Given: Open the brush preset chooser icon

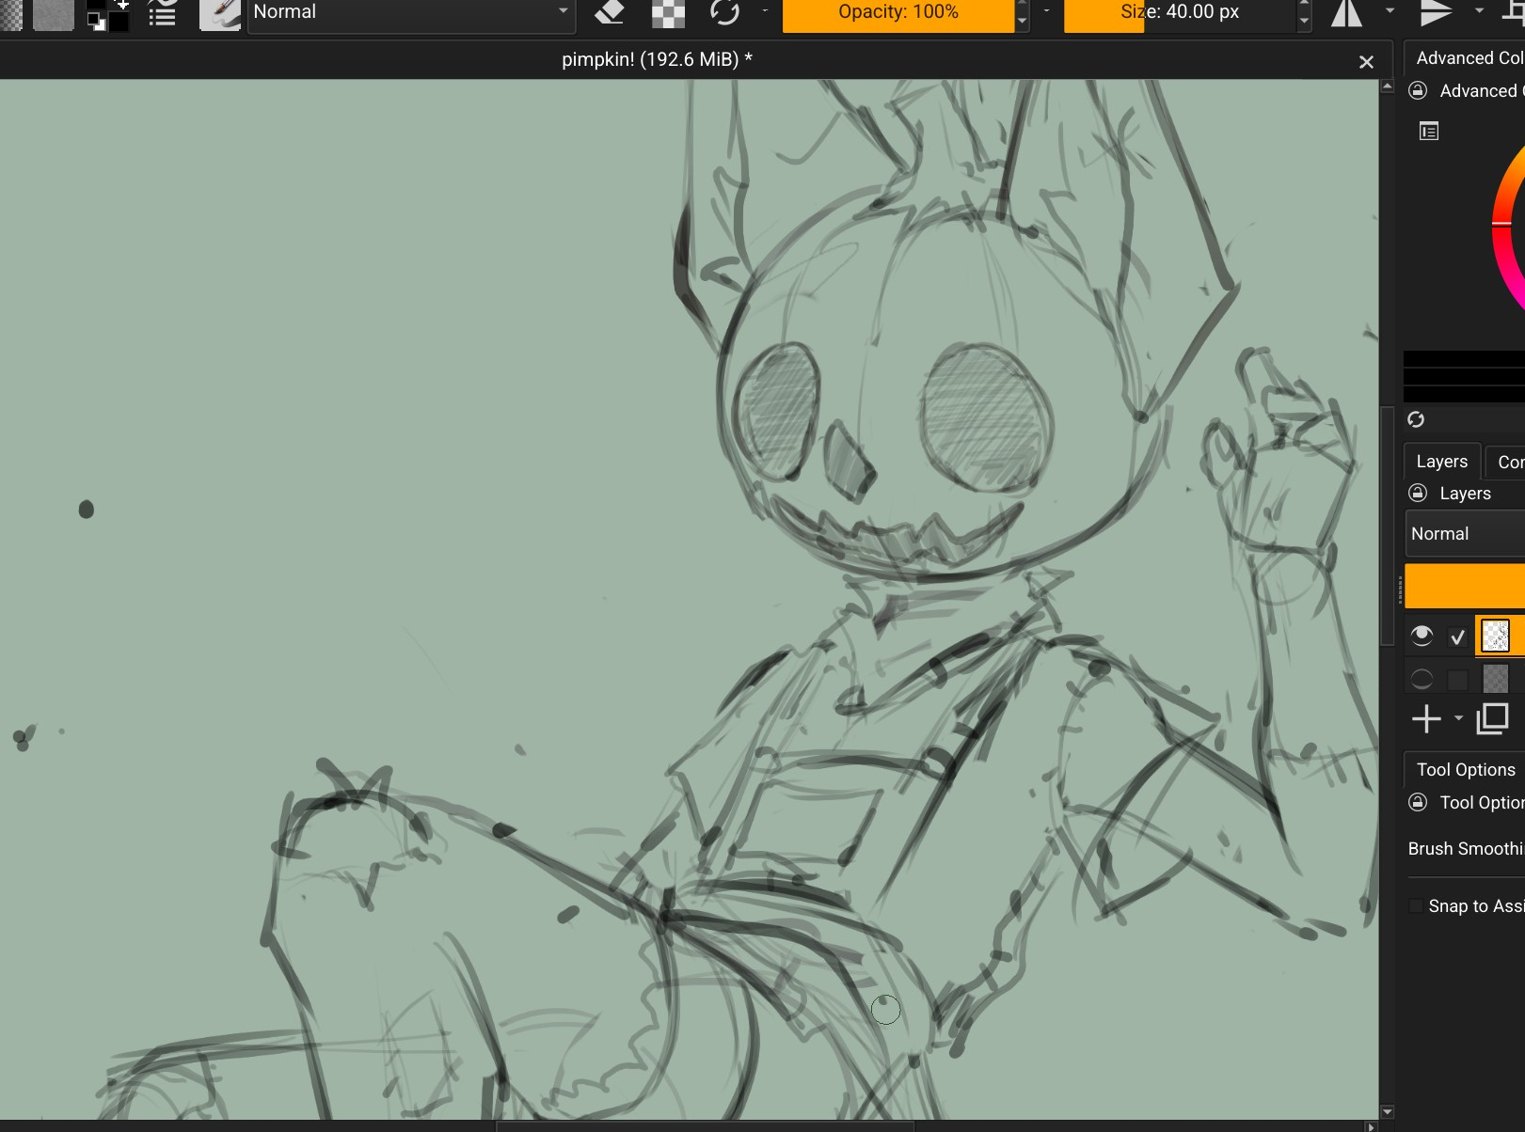Looking at the screenshot, I should (219, 13).
